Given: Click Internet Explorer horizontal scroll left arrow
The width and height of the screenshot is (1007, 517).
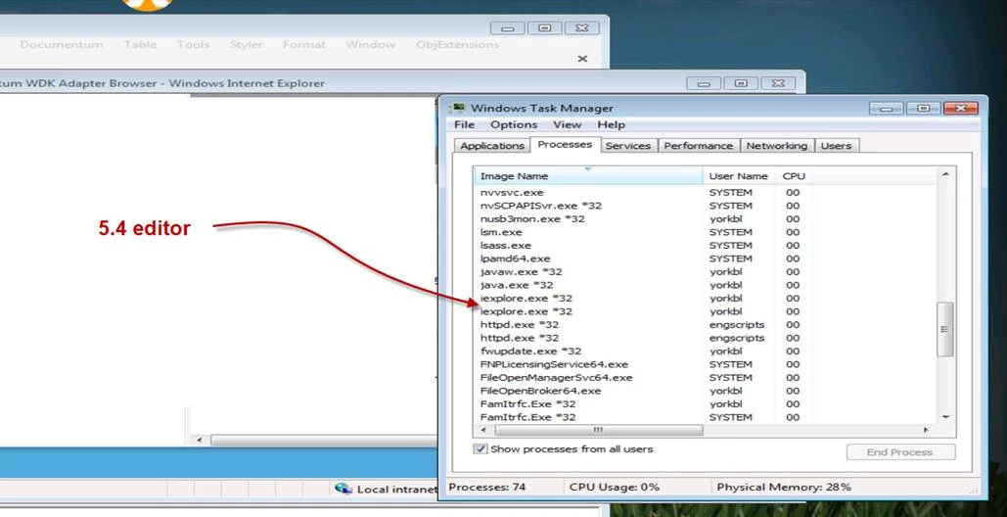Looking at the screenshot, I should pyautogui.click(x=199, y=440).
